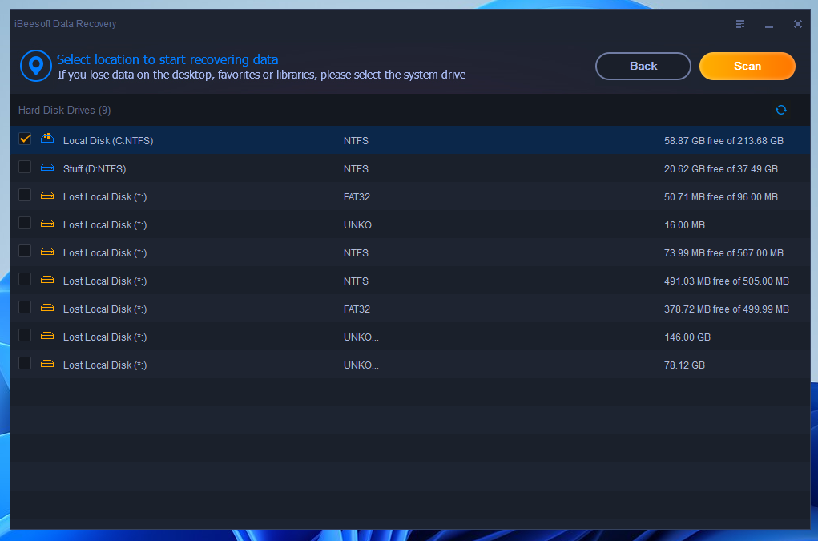Check the Stuff (D:NTFS) checkbox
This screenshot has height=541, width=818.
tap(25, 168)
